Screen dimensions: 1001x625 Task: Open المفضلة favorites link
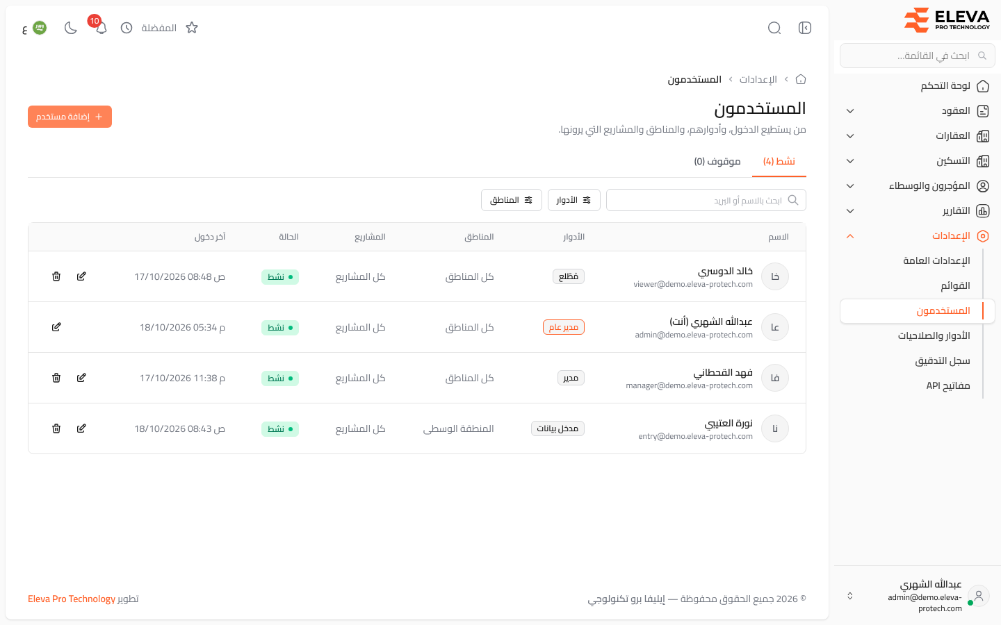click(159, 28)
